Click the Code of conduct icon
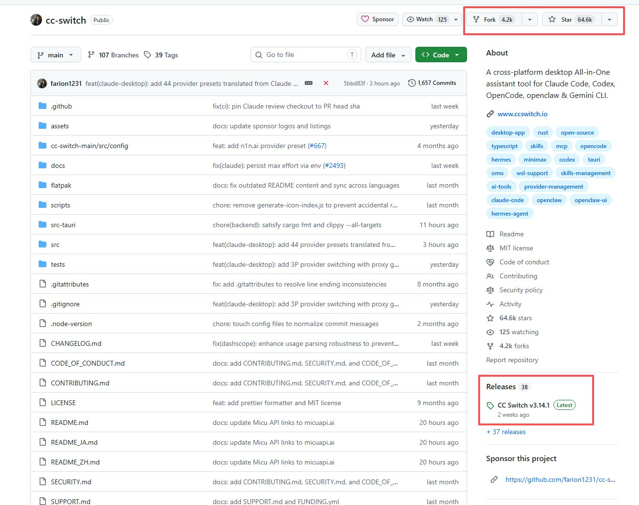 click(490, 262)
